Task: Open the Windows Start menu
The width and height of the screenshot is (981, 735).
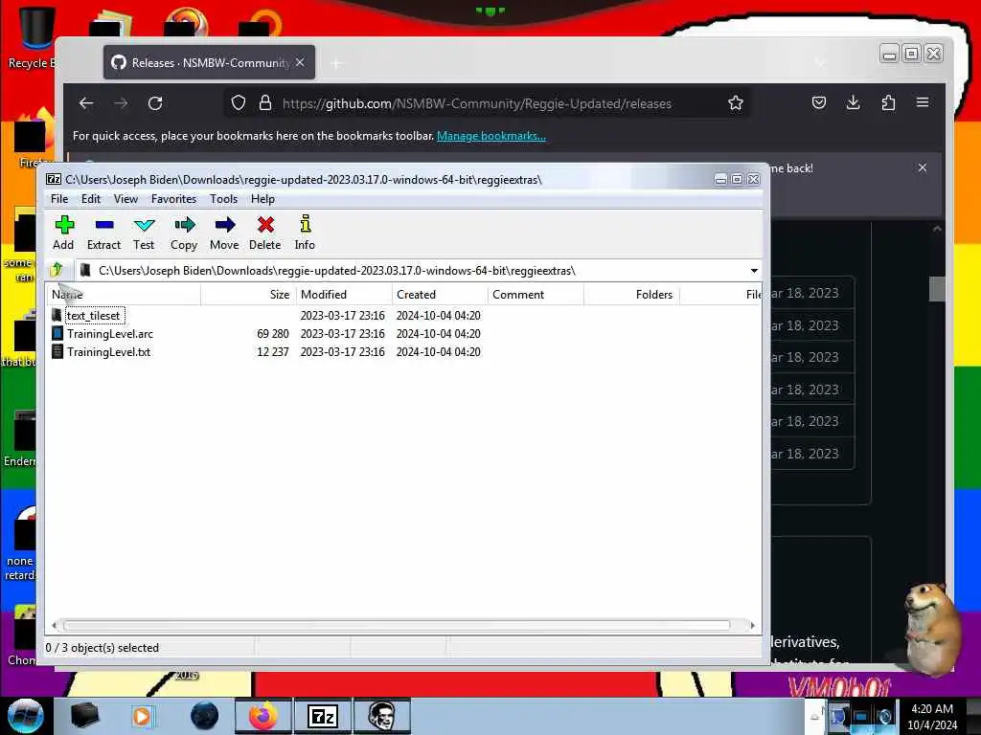Action: tap(25, 716)
